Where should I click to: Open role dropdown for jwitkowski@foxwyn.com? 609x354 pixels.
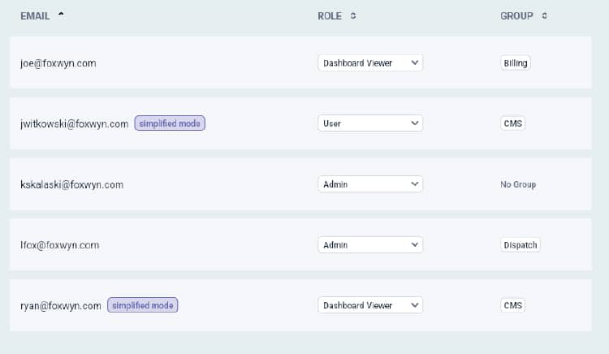coord(370,123)
